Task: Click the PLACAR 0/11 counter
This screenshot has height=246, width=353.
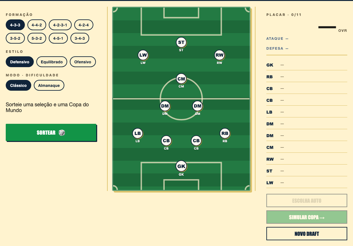Action: point(284,15)
